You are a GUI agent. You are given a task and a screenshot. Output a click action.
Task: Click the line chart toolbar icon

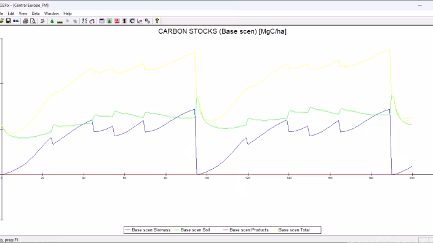pos(140,21)
